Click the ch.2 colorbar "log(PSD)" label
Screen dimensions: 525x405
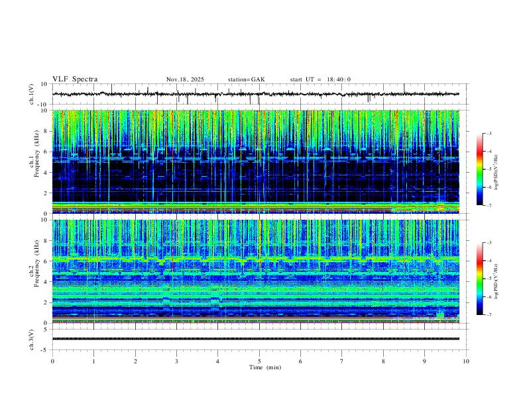point(496,281)
